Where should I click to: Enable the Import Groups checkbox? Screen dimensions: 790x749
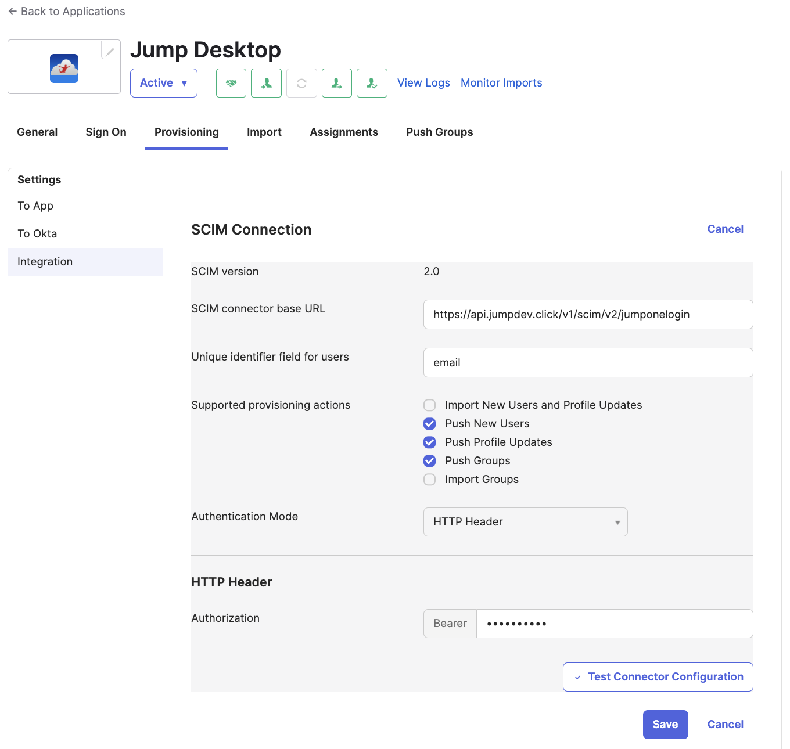pos(430,480)
